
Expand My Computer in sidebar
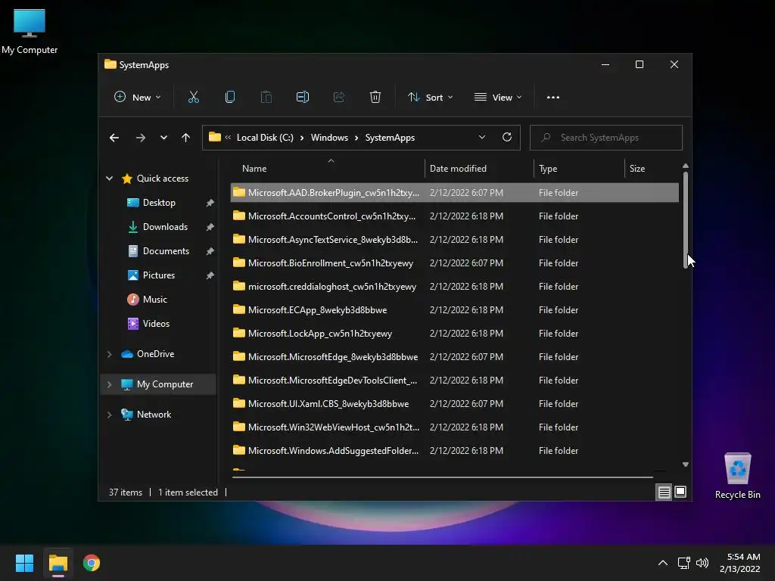point(109,384)
